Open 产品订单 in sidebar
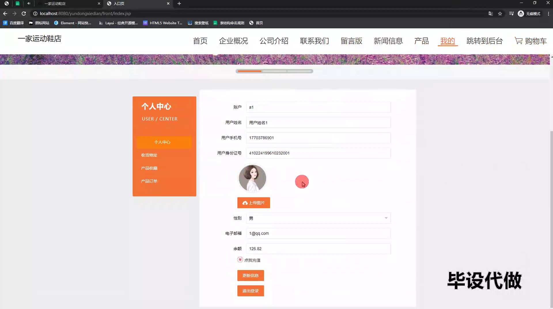This screenshot has height=309, width=553. (x=149, y=181)
